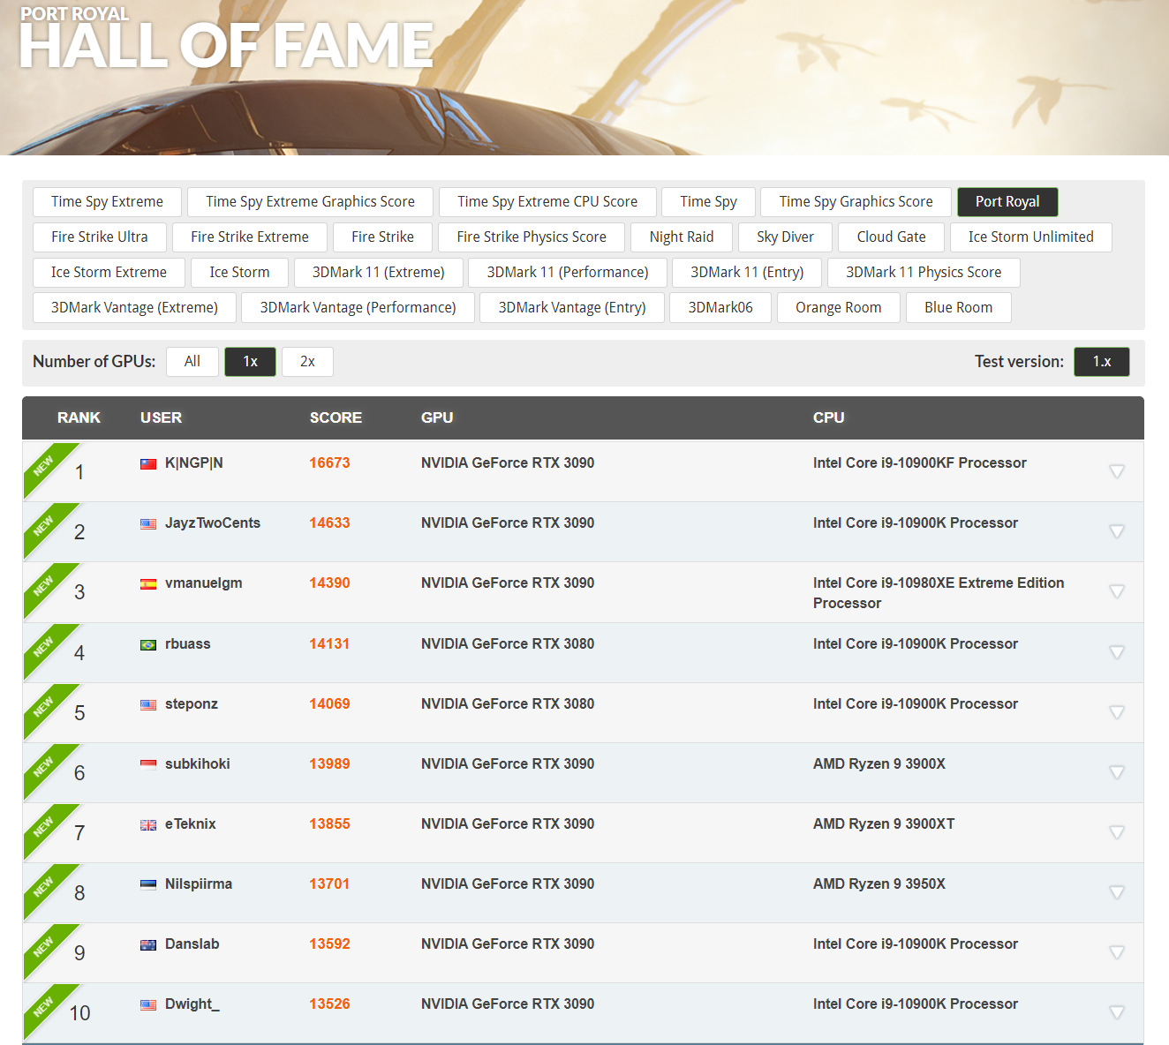
Task: Click the 16673 score link
Action: (x=329, y=463)
